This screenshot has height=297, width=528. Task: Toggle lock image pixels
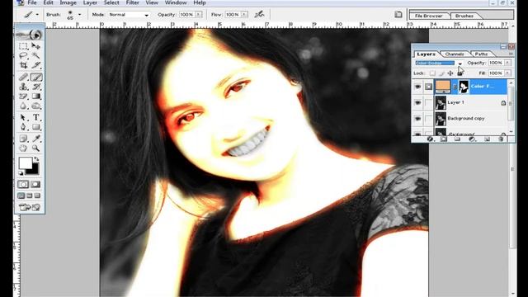pyautogui.click(x=441, y=73)
